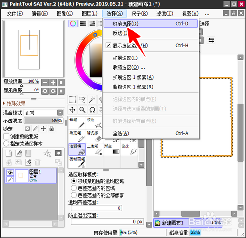The width and height of the screenshot is (246, 238).
Task: Show the color wheel panel
Action: click(x=73, y=24)
